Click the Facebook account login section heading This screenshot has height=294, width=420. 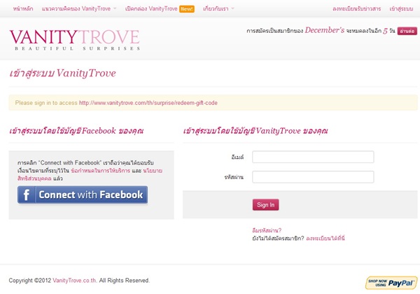[76, 131]
